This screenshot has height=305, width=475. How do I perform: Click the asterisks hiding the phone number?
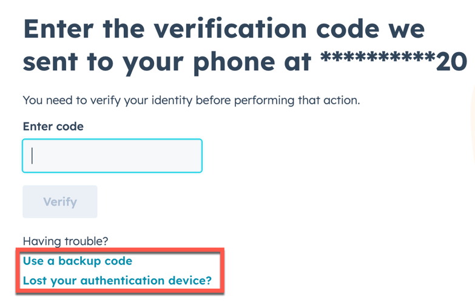(376, 59)
